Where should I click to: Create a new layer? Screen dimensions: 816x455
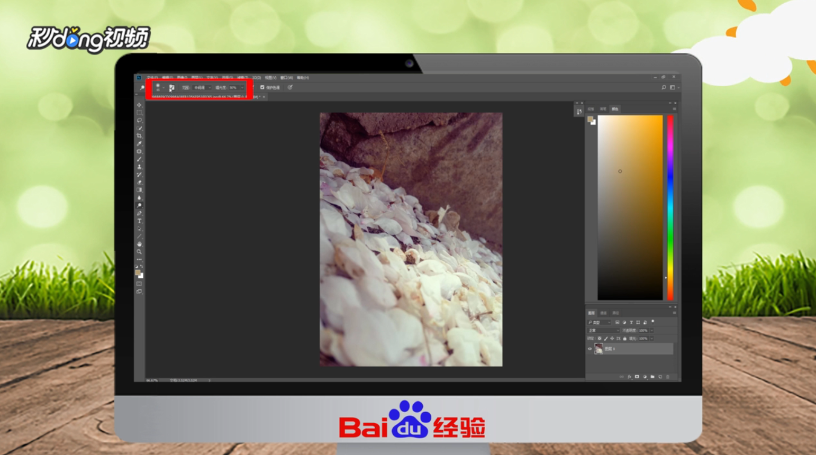pos(660,377)
